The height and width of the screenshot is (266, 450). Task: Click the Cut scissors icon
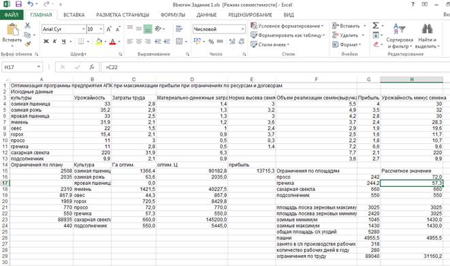[27, 25]
